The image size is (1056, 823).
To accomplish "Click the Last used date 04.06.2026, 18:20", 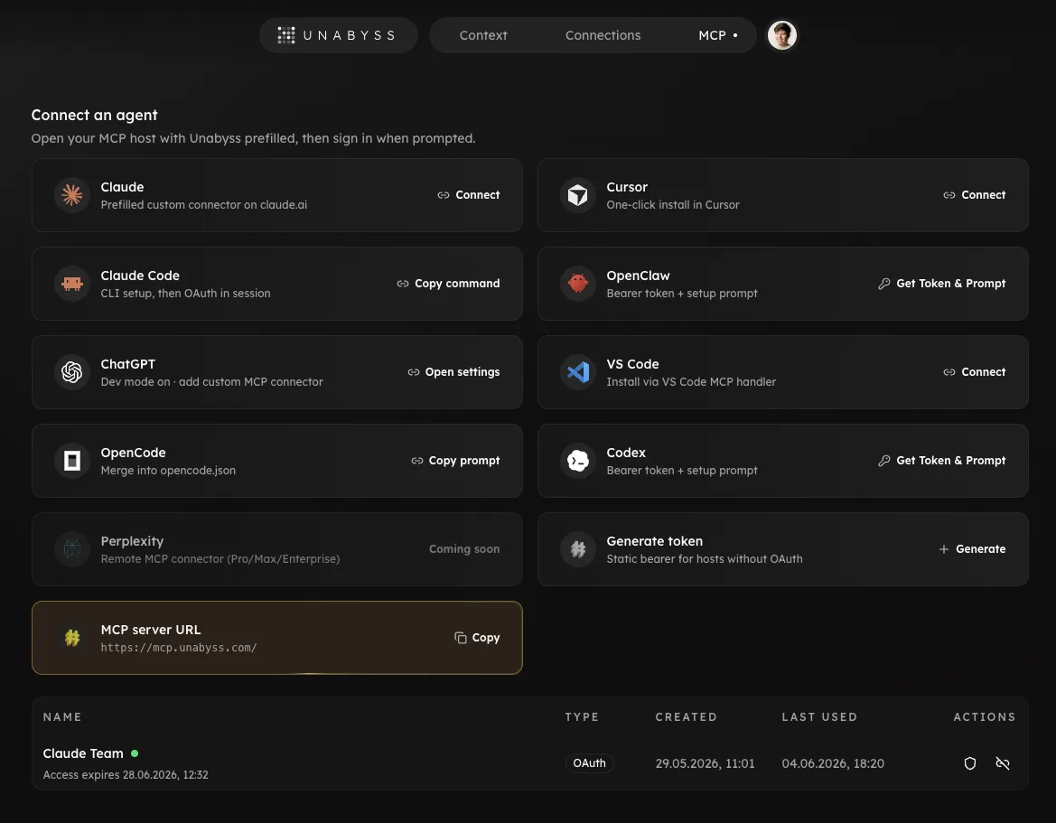I will pyautogui.click(x=833, y=763).
